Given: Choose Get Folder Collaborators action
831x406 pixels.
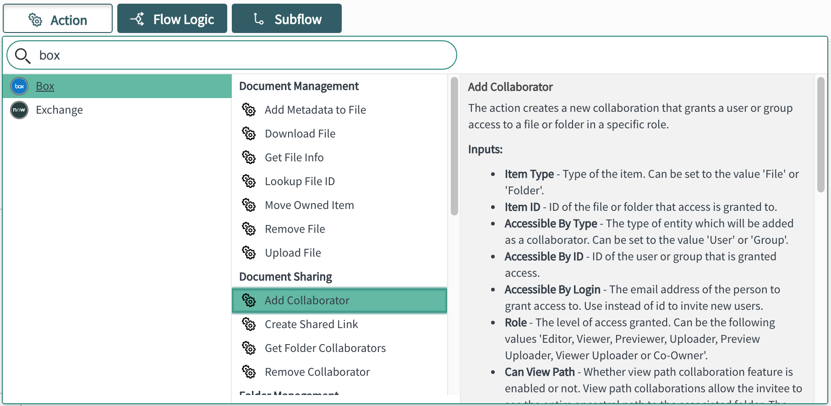Looking at the screenshot, I should 325,348.
